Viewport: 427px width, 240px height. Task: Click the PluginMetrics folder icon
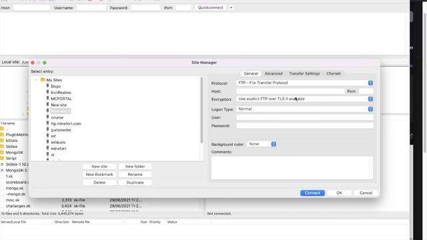tap(2, 135)
